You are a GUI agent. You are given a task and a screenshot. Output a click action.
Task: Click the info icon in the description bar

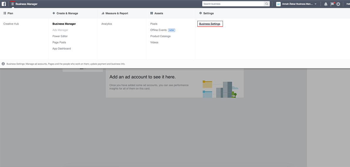pyautogui.click(x=3, y=64)
